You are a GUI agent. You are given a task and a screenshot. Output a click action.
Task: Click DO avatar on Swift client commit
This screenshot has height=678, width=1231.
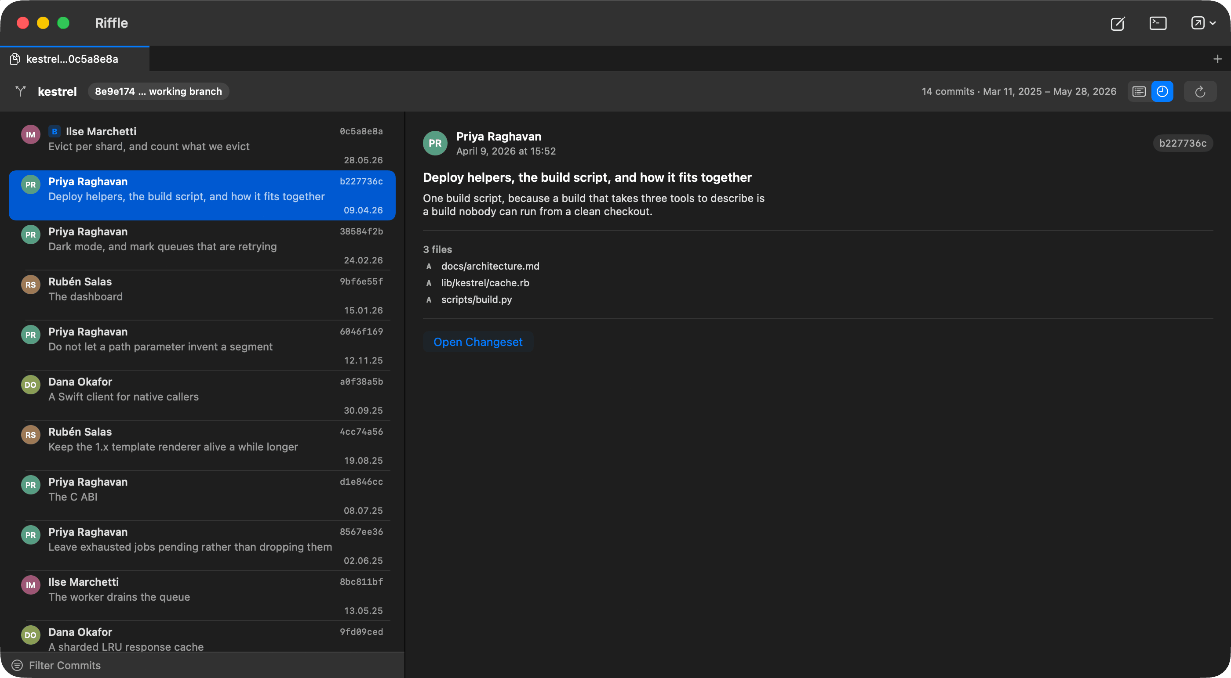pyautogui.click(x=31, y=385)
